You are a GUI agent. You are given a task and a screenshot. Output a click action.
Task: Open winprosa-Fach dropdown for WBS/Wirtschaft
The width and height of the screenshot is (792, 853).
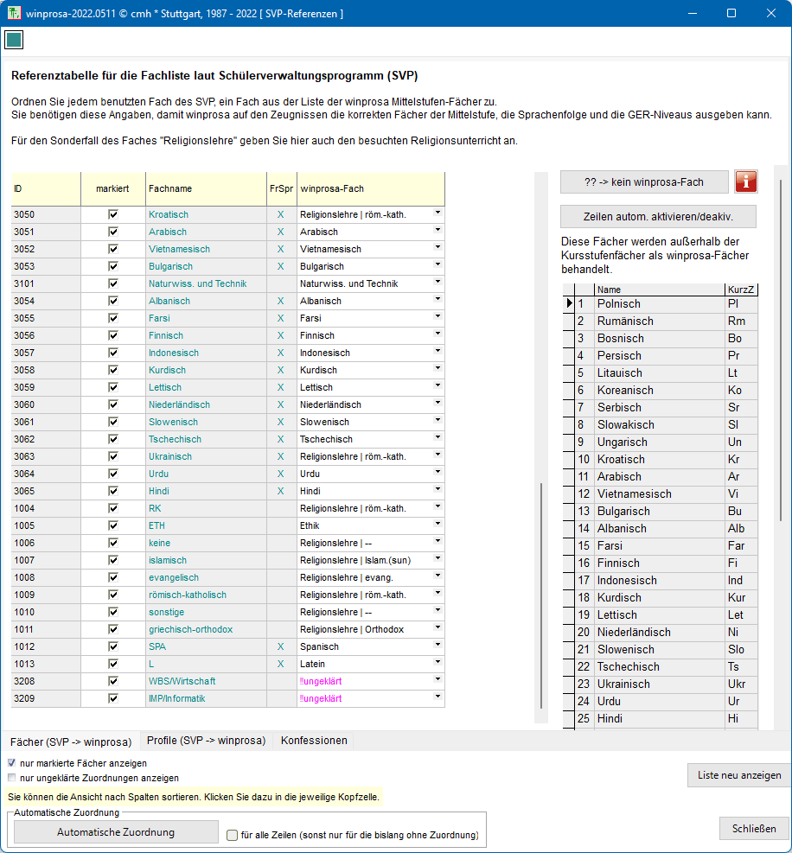[x=438, y=679]
